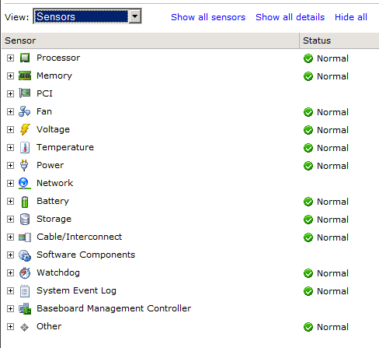This screenshot has width=379, height=348.
Task: Click the Processor chip icon
Action: (x=25, y=58)
